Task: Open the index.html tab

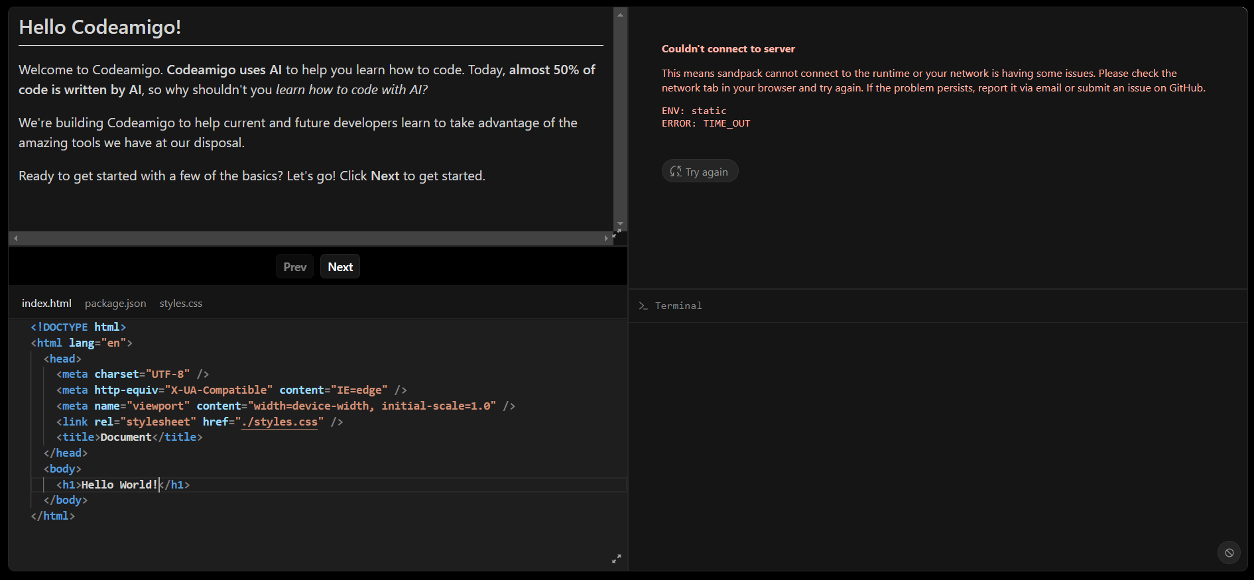Action: (46, 303)
